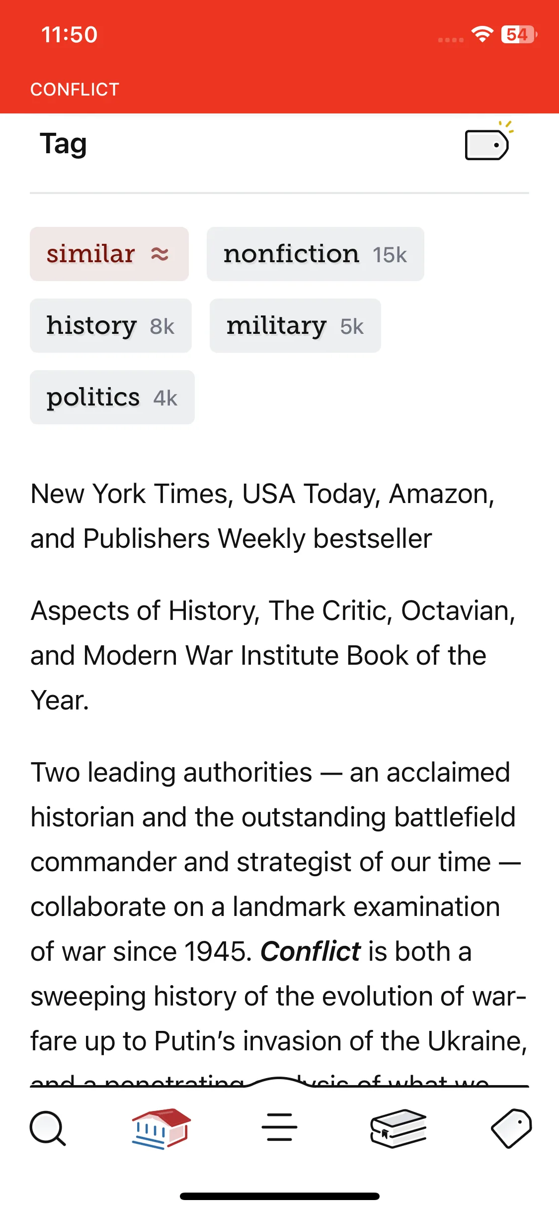Tap the battery indicator showing 54

[519, 34]
